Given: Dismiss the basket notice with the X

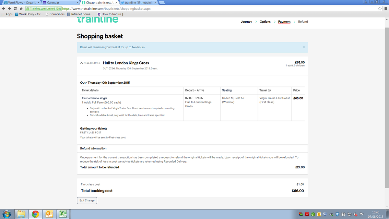Looking at the screenshot, I should click(304, 47).
